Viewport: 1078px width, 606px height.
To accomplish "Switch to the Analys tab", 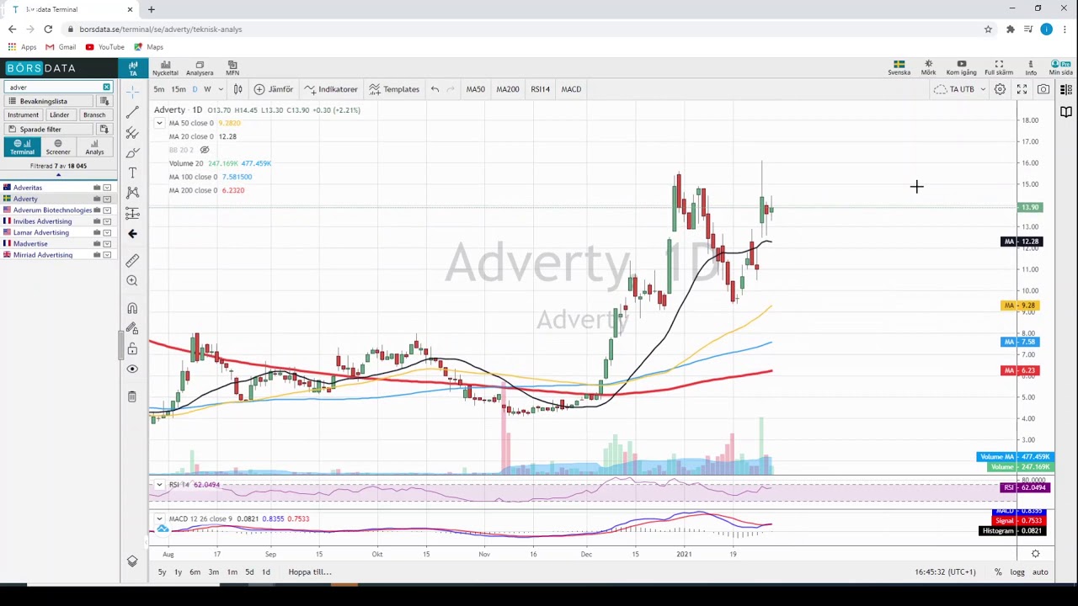I will click(94, 147).
